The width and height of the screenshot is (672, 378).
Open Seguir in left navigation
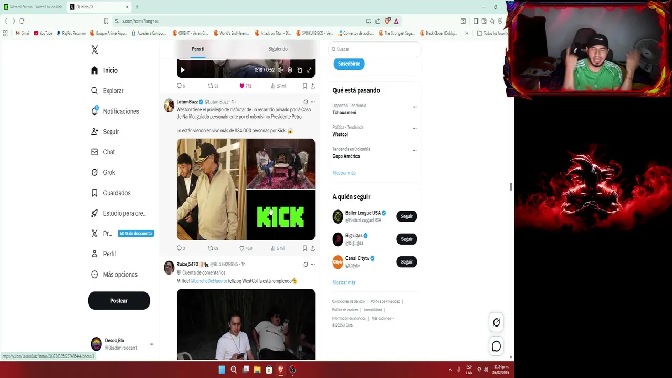point(105,132)
